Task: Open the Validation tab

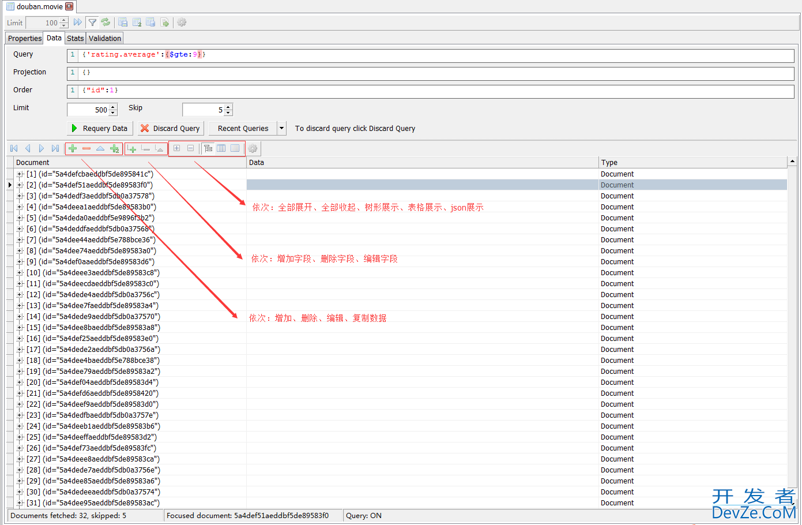Action: tap(105, 38)
